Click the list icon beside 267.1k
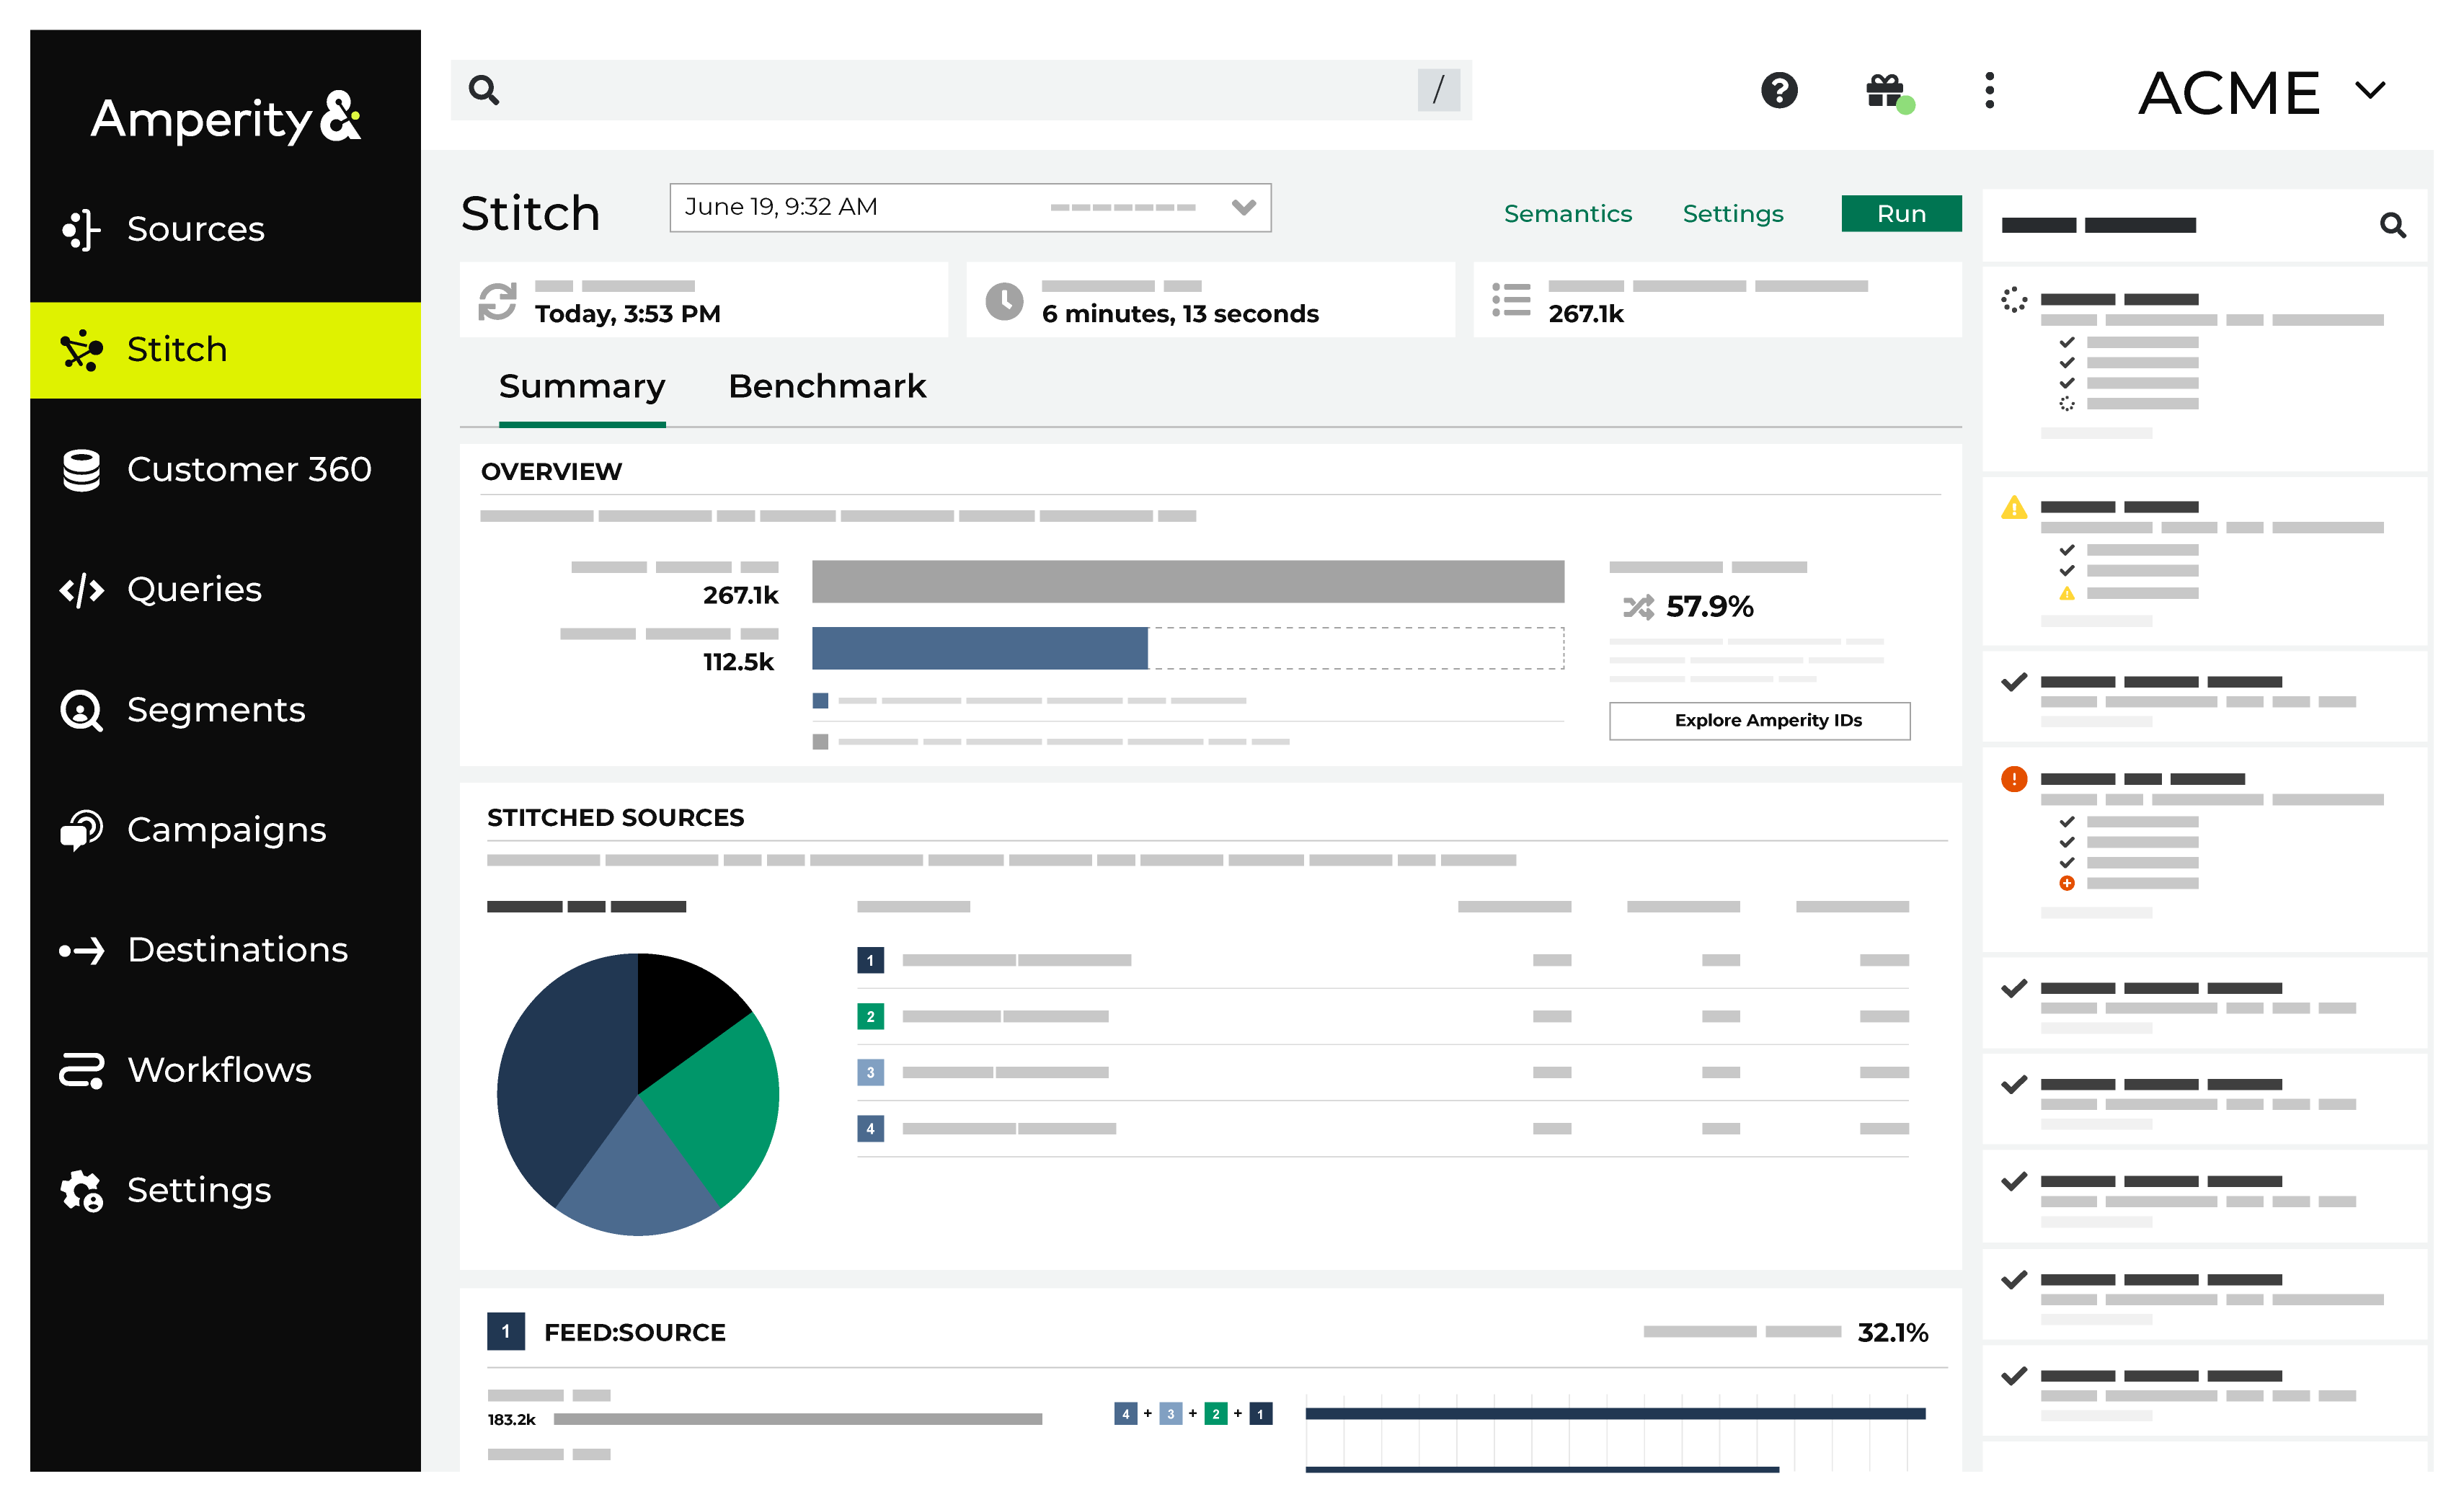2464x1502 pixels. (1511, 300)
